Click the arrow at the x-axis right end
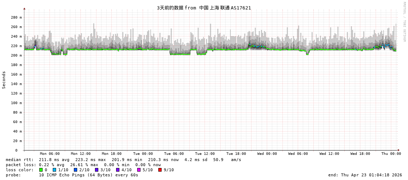408x180 pixels. (x=399, y=150)
